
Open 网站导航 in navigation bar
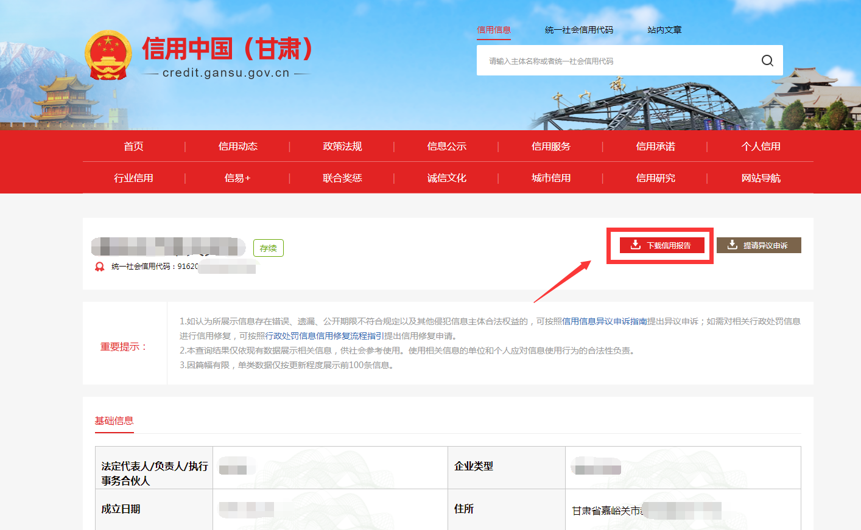761,178
